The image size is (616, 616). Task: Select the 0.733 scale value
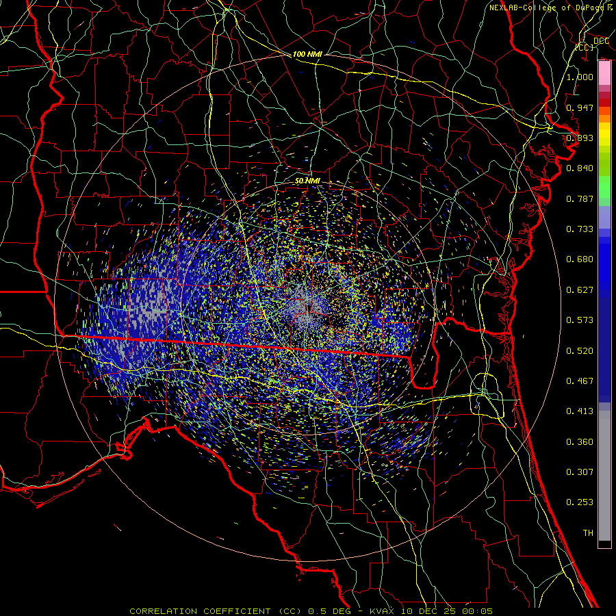coord(580,229)
